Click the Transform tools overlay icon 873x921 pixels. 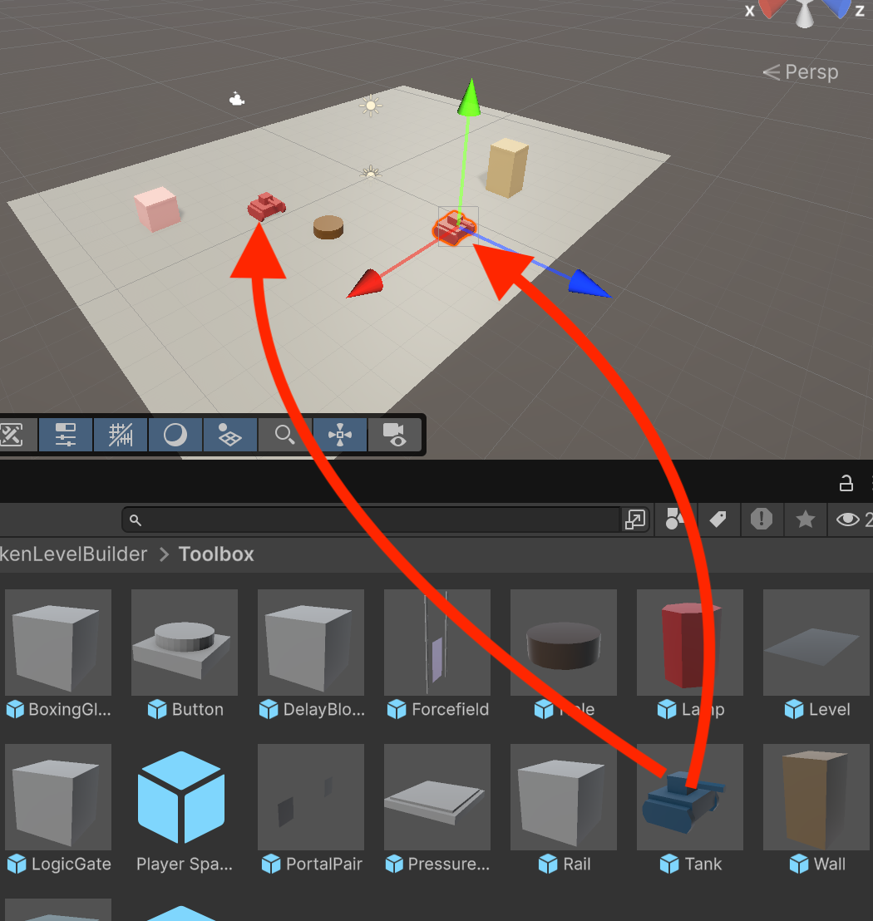coord(339,436)
